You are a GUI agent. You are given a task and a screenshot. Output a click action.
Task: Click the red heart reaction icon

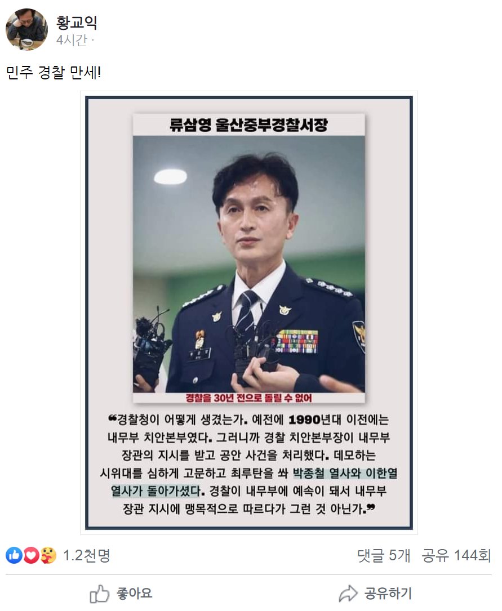tap(31, 555)
